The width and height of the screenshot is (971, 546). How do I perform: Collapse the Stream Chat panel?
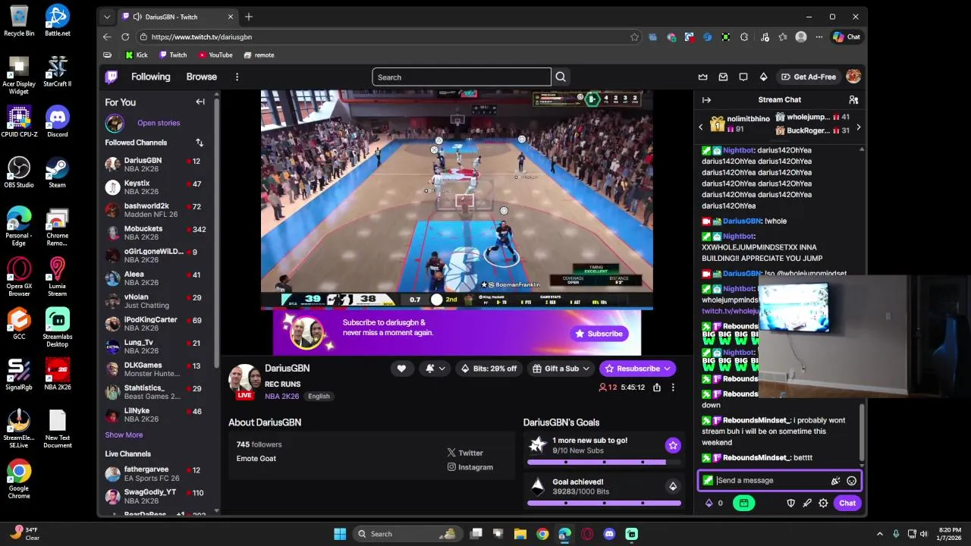coord(706,100)
